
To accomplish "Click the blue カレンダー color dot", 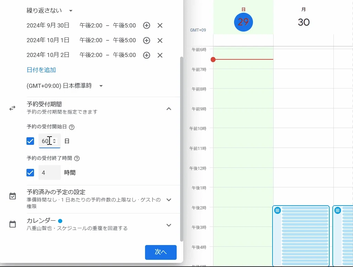I will click(60, 221).
